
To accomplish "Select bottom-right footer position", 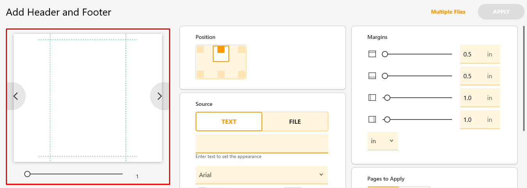I will tap(242, 74).
